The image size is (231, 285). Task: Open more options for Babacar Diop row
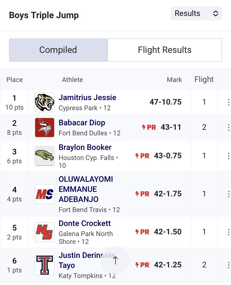pyautogui.click(x=228, y=128)
